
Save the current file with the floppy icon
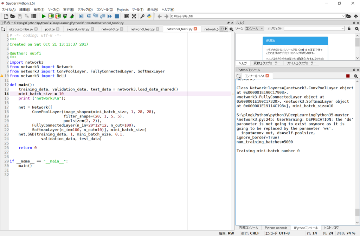20,16
